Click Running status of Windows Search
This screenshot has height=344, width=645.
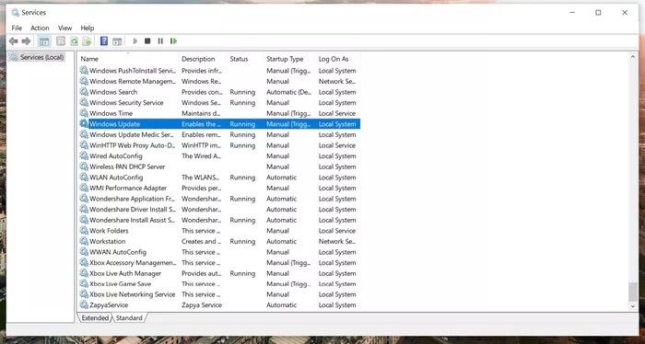point(242,92)
